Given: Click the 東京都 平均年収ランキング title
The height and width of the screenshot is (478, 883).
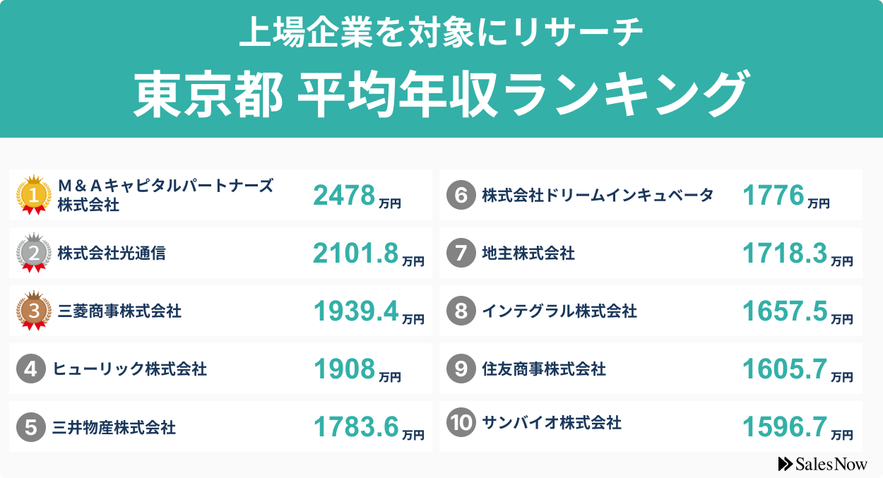Looking at the screenshot, I should pyautogui.click(x=439, y=94).
